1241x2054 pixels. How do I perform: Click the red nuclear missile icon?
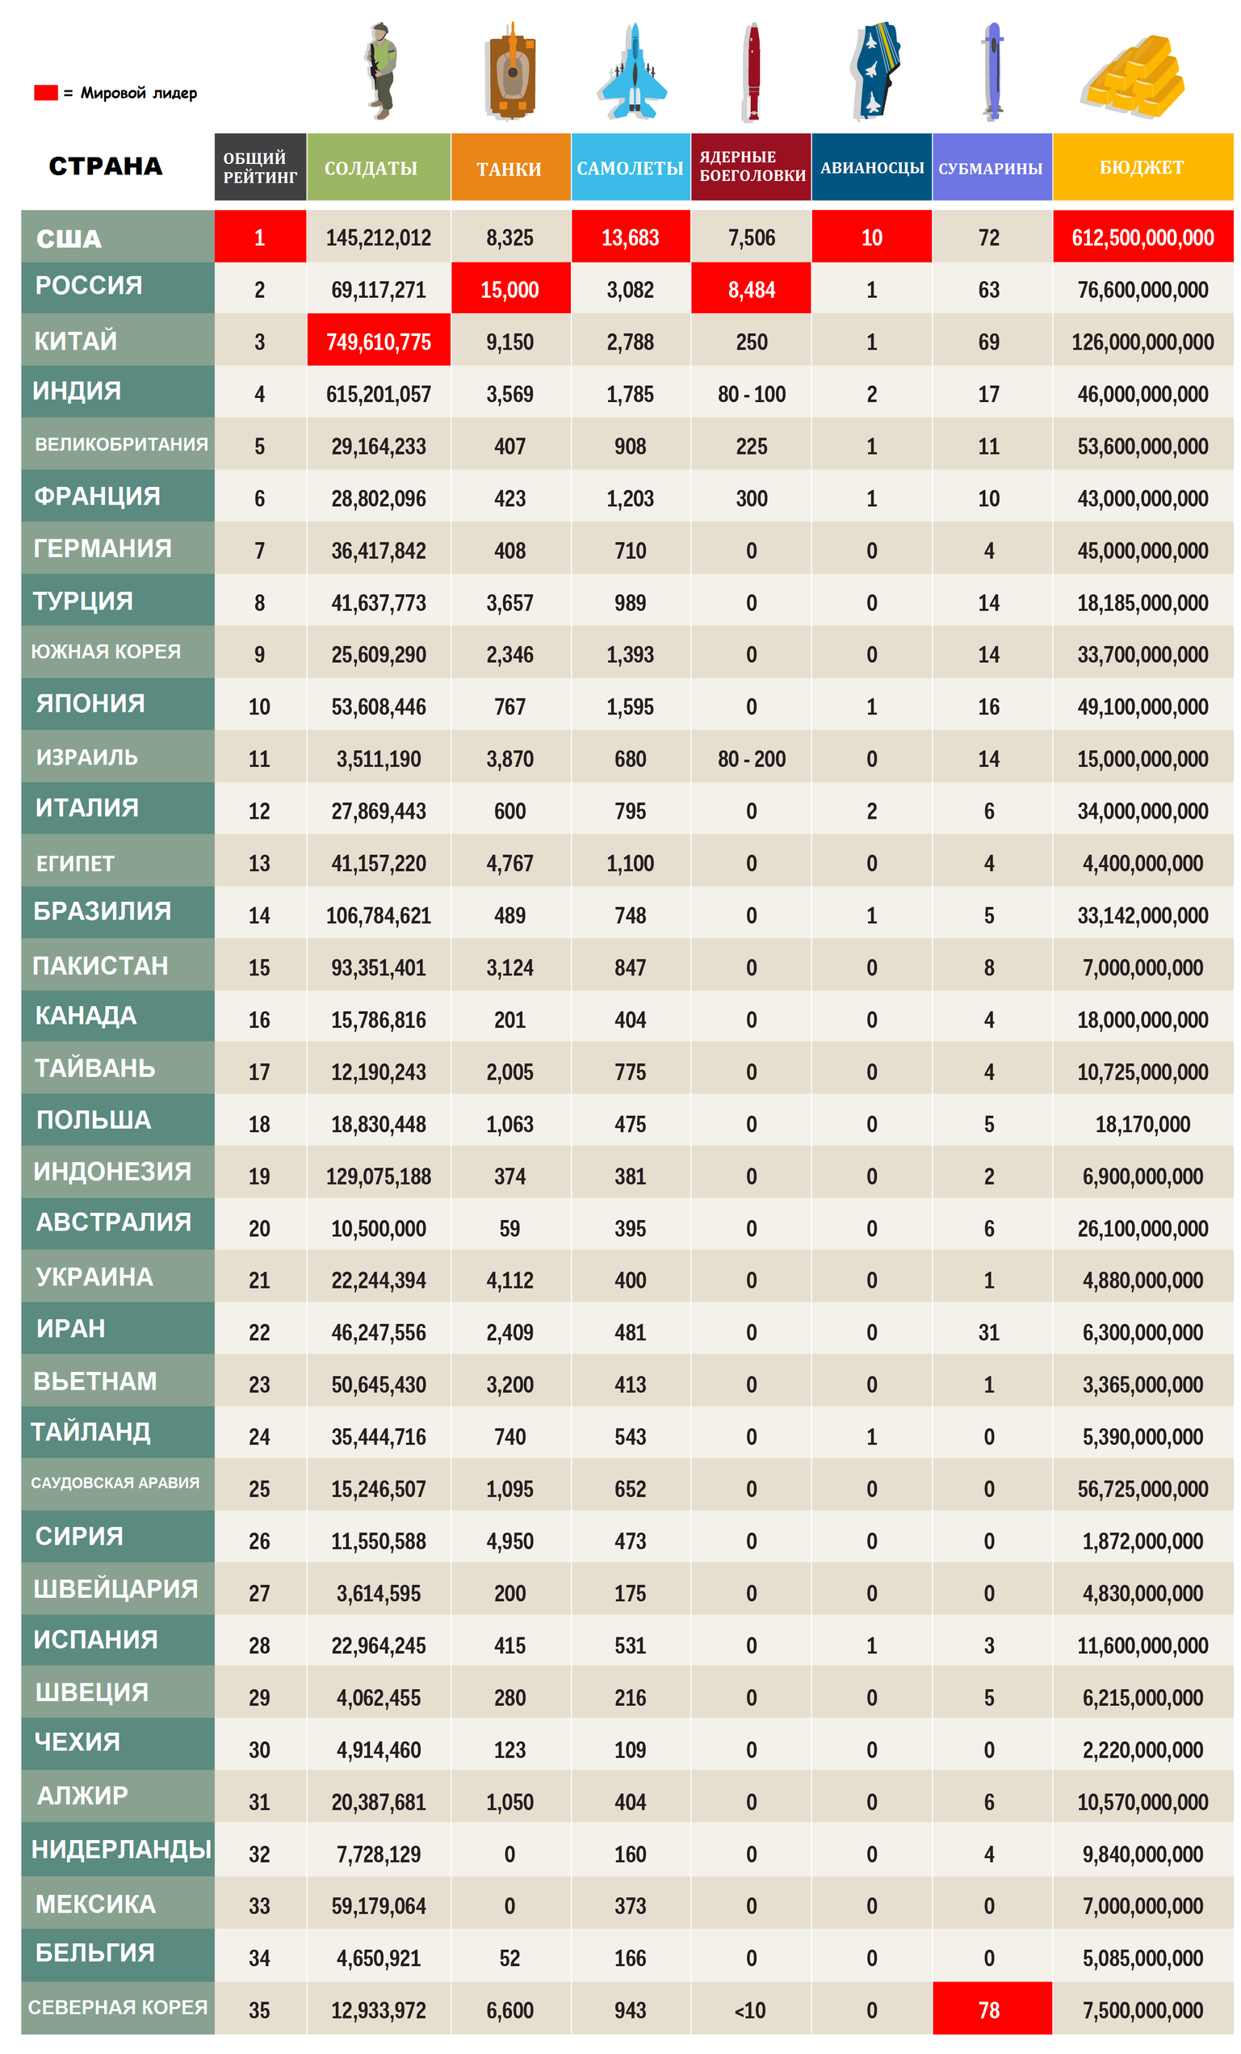point(753,73)
